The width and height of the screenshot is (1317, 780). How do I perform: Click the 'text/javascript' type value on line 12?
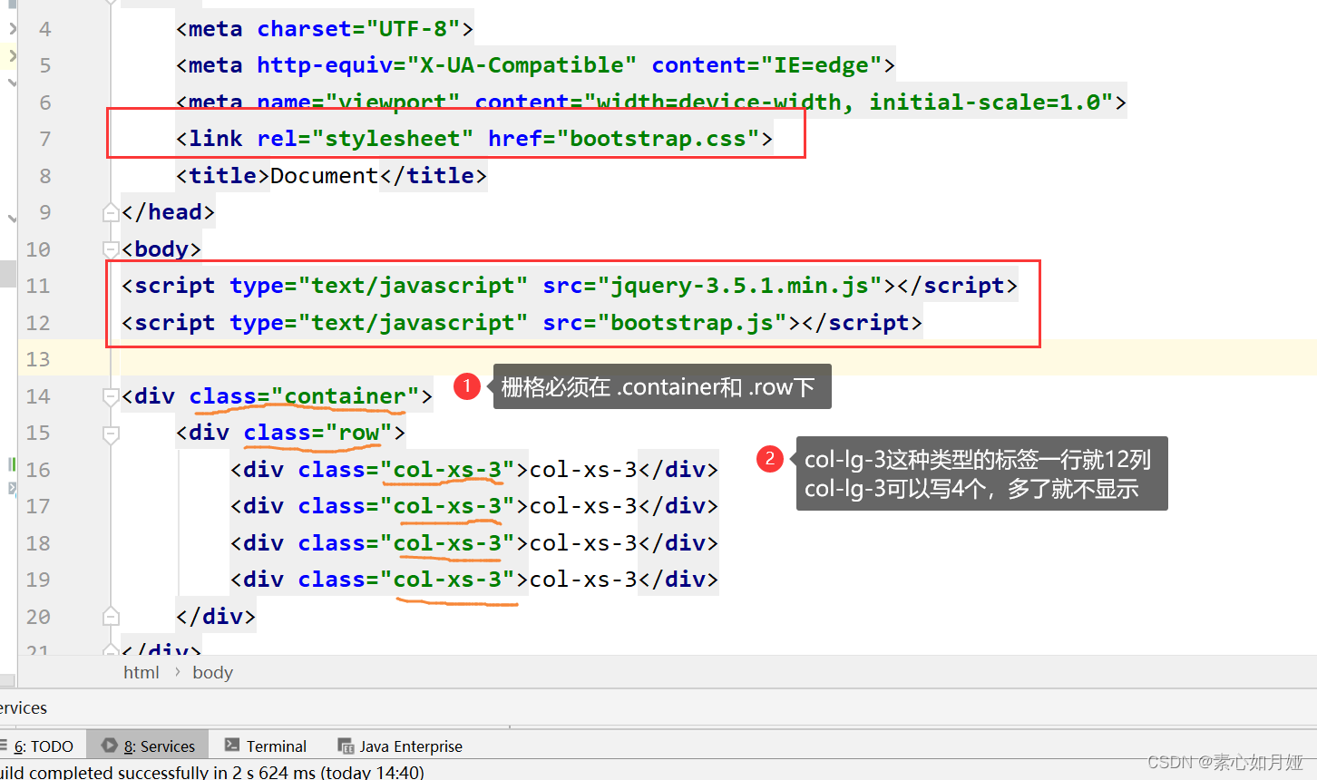tap(413, 323)
